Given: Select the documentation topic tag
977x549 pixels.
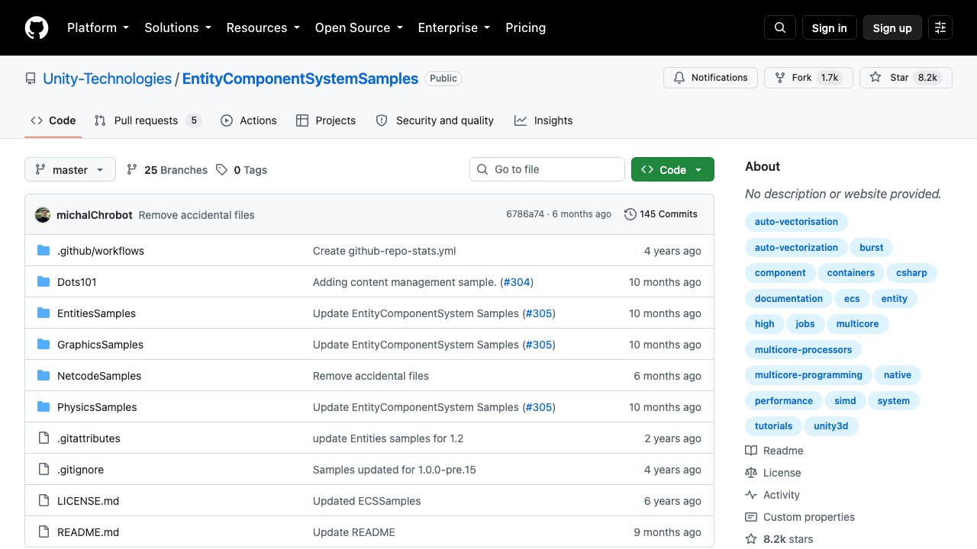Looking at the screenshot, I should [788, 298].
